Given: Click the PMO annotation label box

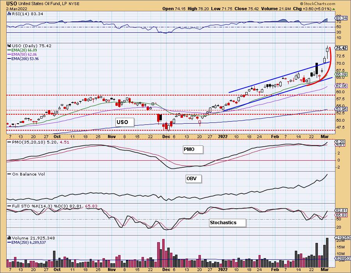Looking at the screenshot, I should 193,149.
